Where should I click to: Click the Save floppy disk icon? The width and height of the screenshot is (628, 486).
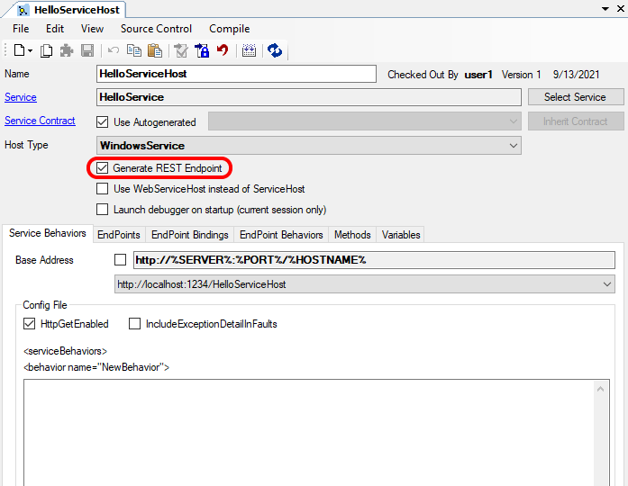point(87,50)
